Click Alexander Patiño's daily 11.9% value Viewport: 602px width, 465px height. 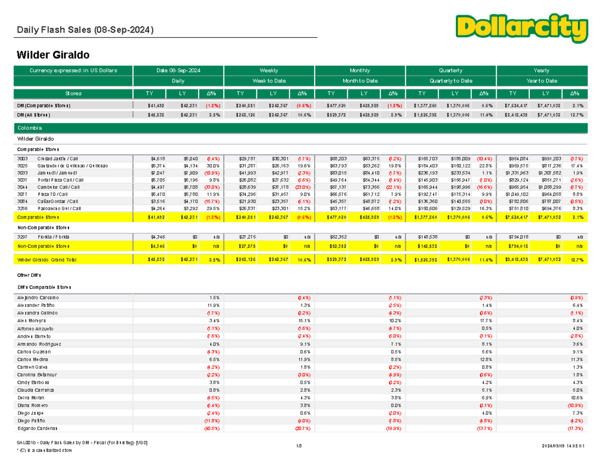pos(215,305)
